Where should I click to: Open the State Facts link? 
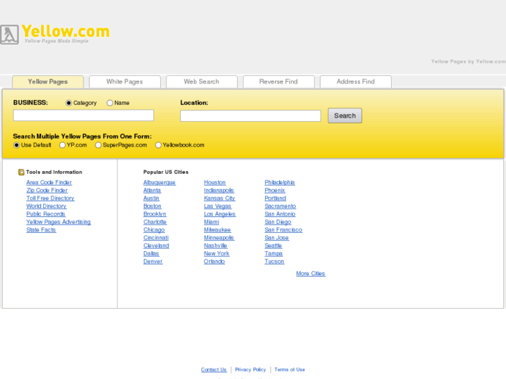coord(41,230)
